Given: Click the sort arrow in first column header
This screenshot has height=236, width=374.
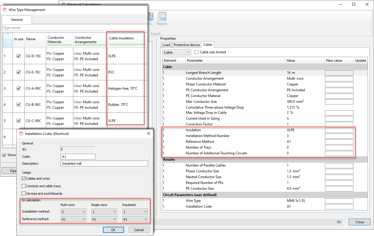Looking at the screenshot, I should [x=7, y=34].
